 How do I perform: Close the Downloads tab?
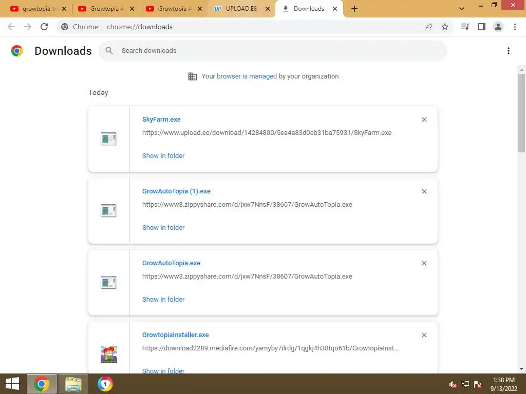[x=335, y=9]
